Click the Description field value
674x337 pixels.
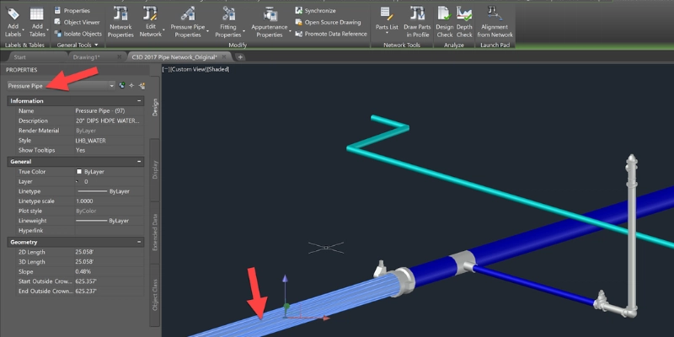108,120
